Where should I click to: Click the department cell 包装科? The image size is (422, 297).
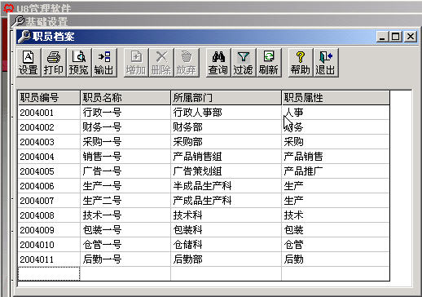point(226,230)
